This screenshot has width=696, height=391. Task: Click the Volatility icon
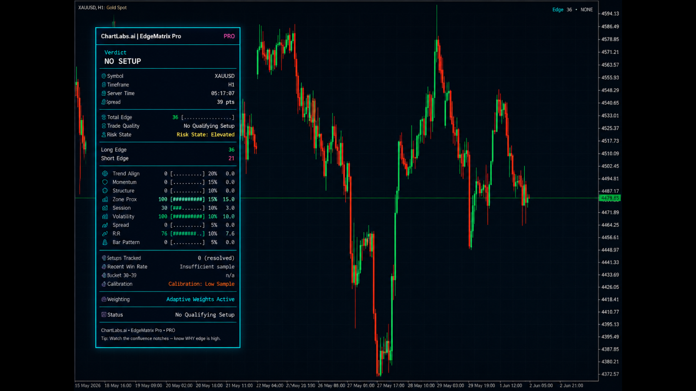pyautogui.click(x=105, y=216)
